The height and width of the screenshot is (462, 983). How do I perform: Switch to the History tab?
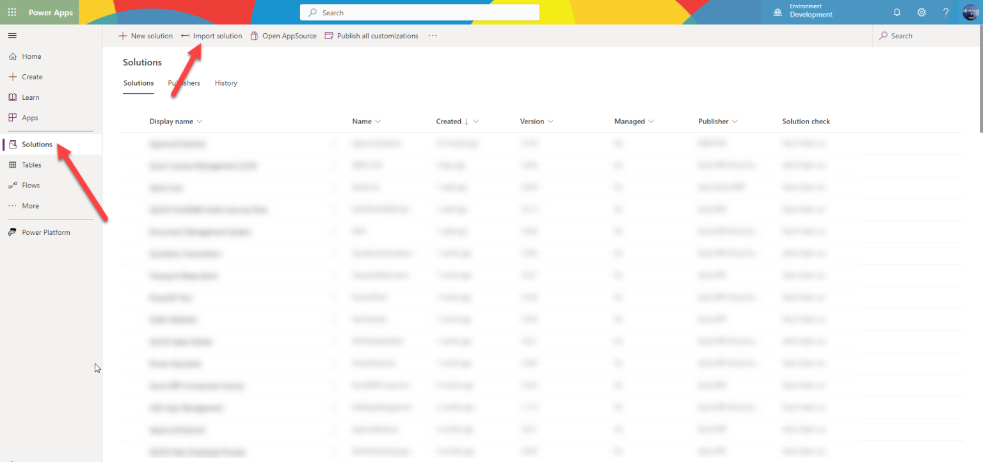(x=226, y=83)
